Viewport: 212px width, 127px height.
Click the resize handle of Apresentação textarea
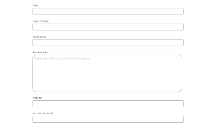click(181, 91)
